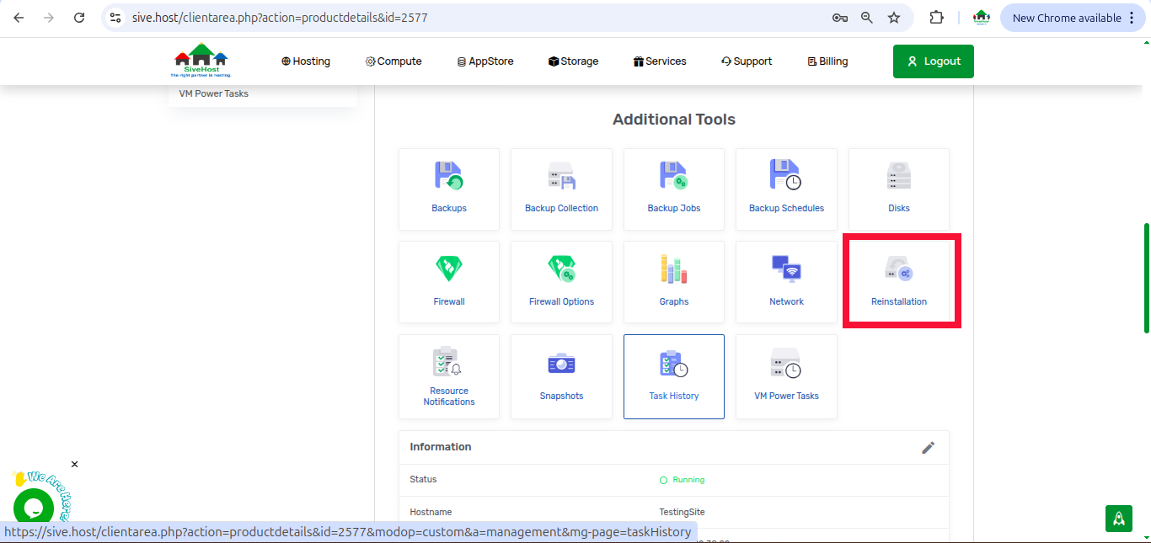Click the Running status text

688,480
